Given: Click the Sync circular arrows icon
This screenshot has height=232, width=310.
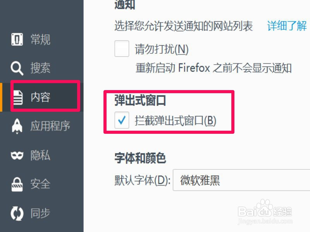Looking at the screenshot, I should 17,213.
